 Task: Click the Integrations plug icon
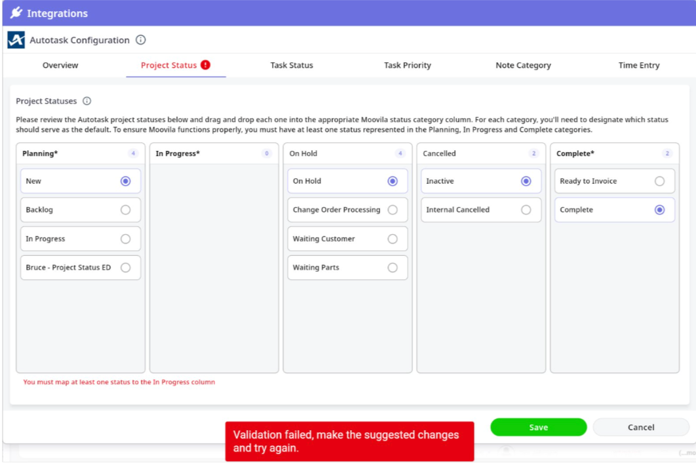16,13
